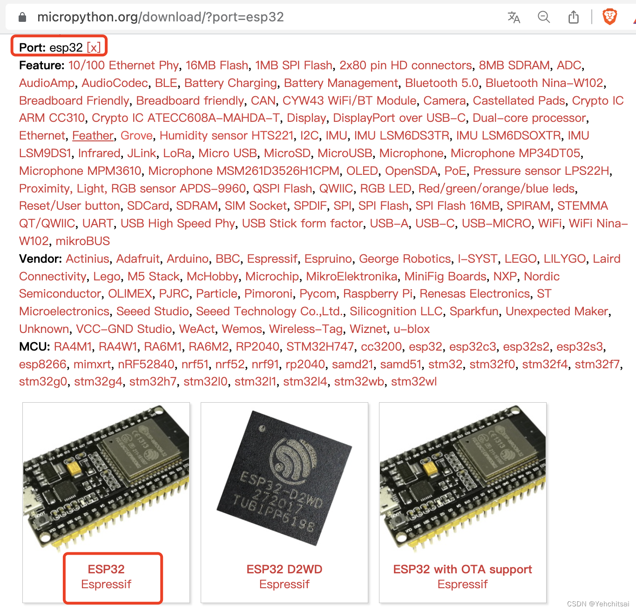
Task: Filter by LoRa feature
Action: 177,153
